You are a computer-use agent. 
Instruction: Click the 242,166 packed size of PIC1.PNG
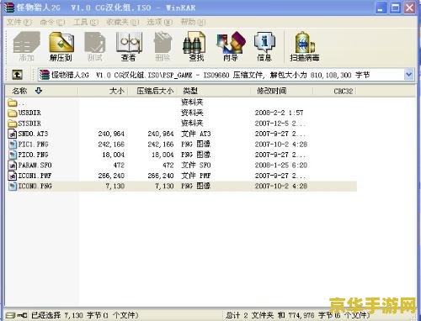tap(161, 145)
